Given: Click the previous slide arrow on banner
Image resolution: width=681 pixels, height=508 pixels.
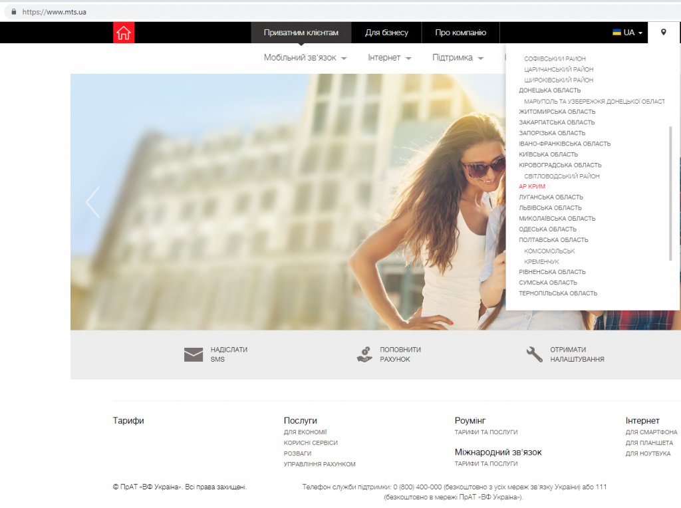Looking at the screenshot, I should 92,203.
